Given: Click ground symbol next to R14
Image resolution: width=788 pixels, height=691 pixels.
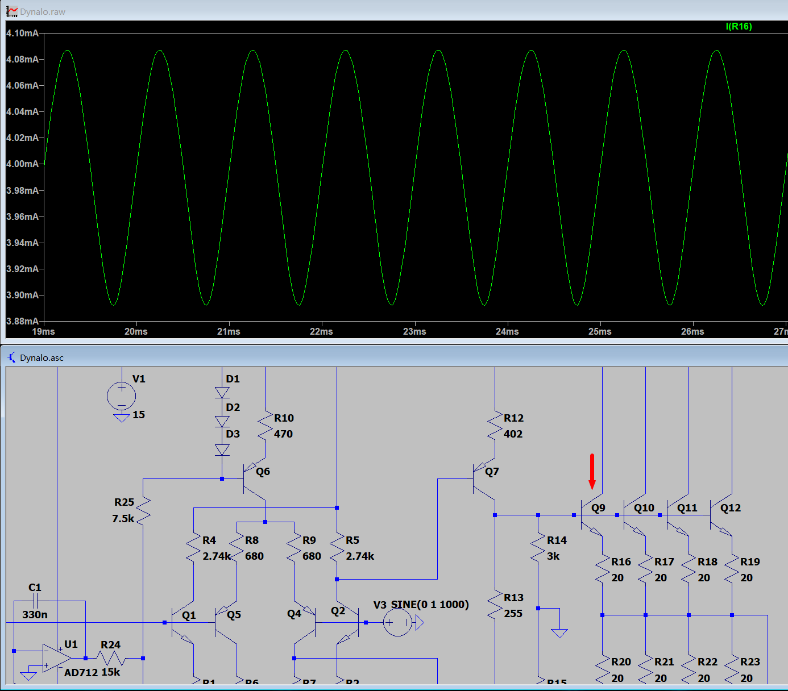Looking at the screenshot, I should pos(559,632).
